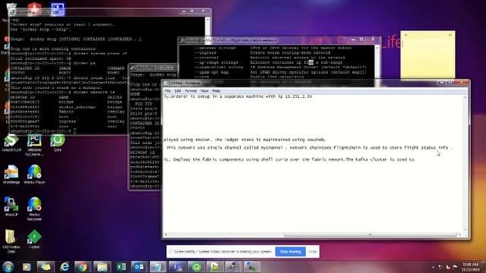Click the 'Total reclaimed space' terminal line
Image resolution: width=486 pixels, height=273 pixels.
tap(40, 58)
